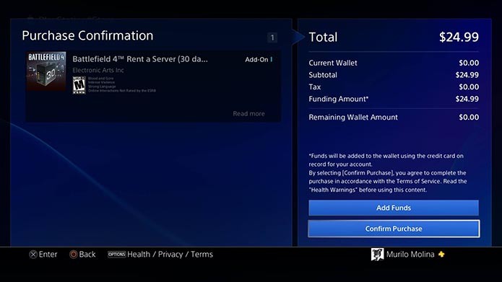Click the circle button Back icon
This screenshot has height=282, width=502.
click(74, 255)
